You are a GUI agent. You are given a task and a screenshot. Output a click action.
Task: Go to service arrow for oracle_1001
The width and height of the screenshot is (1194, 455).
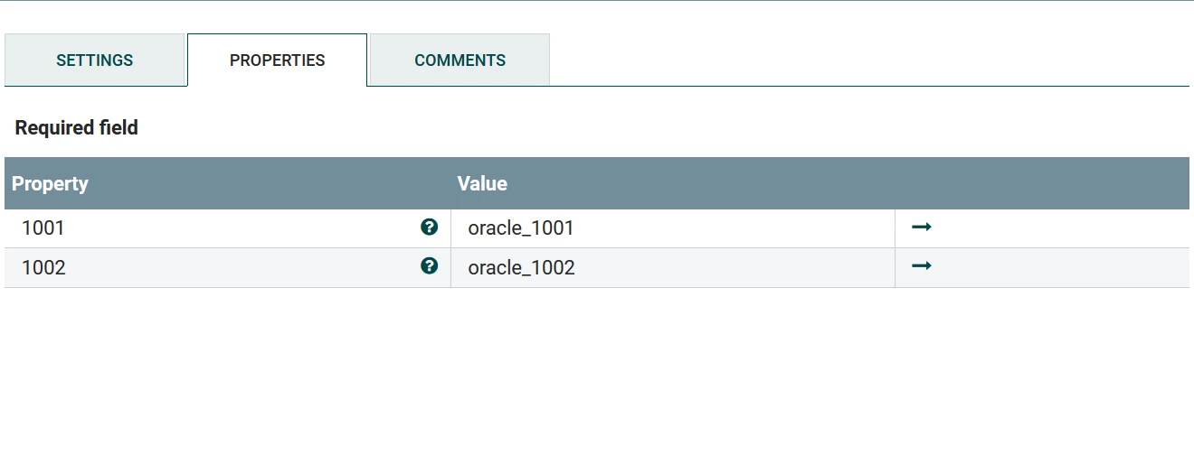click(x=922, y=227)
